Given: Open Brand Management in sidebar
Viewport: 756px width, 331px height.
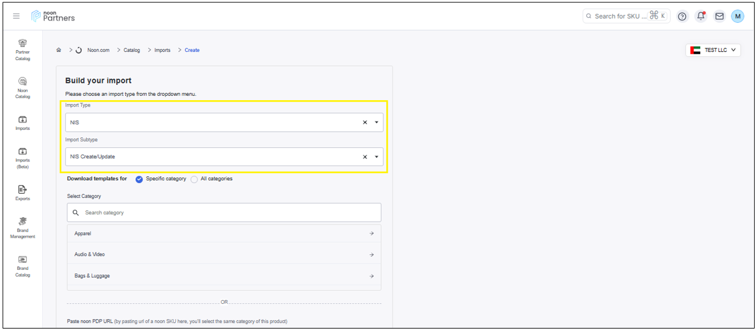Looking at the screenshot, I should (23, 227).
